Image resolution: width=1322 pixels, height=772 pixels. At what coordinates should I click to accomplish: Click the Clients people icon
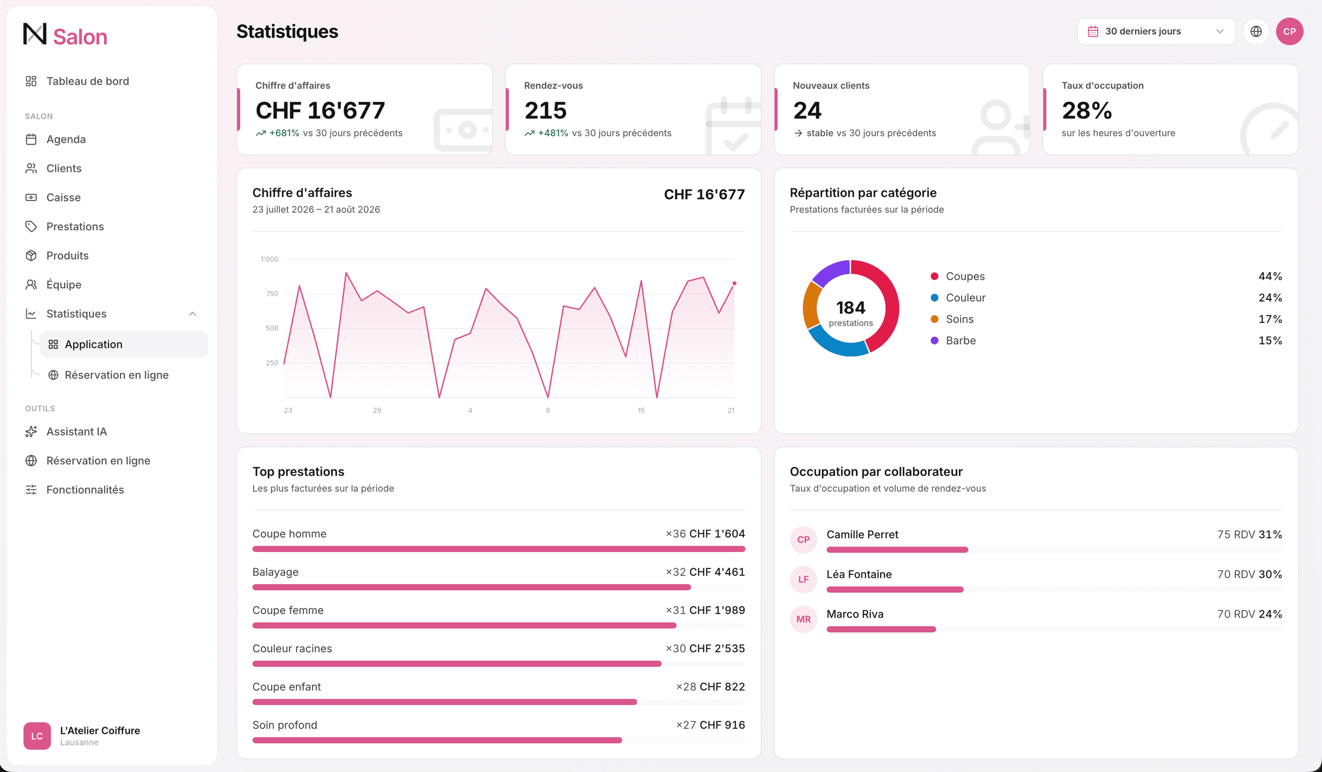[31, 168]
